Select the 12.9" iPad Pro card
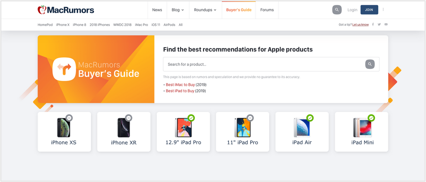The image size is (426, 182). coord(183,132)
